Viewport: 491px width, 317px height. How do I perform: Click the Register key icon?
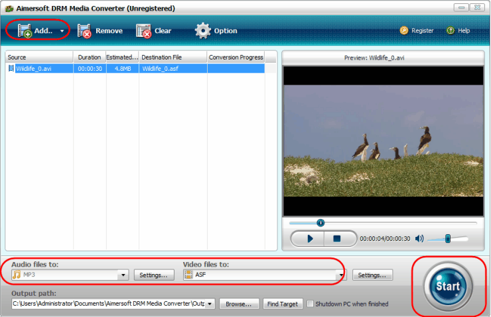[x=404, y=30]
